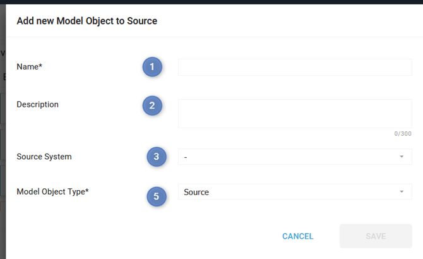The image size is (423, 259).
Task: Click the numbered badge 3 beside Source System
Action: click(x=157, y=157)
